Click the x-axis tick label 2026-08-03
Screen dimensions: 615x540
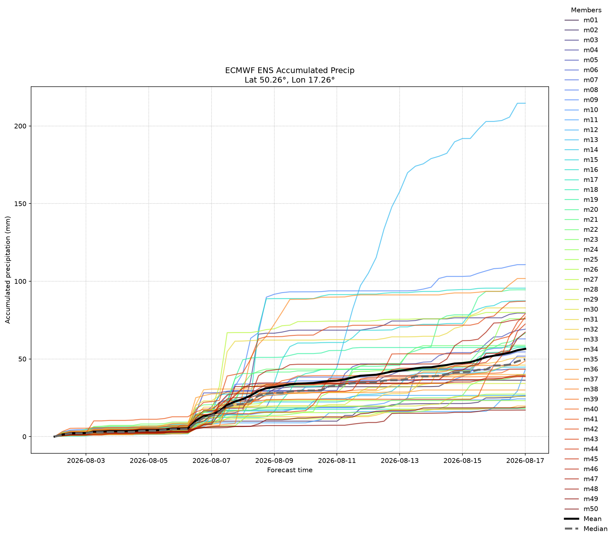coord(86,461)
